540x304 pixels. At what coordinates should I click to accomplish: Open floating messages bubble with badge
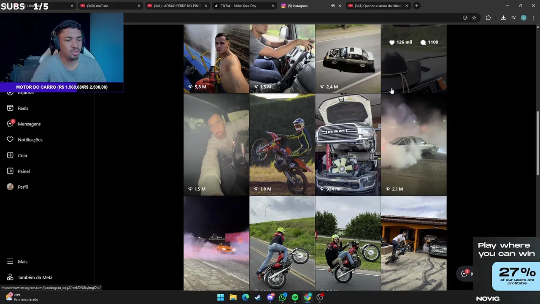point(464,273)
